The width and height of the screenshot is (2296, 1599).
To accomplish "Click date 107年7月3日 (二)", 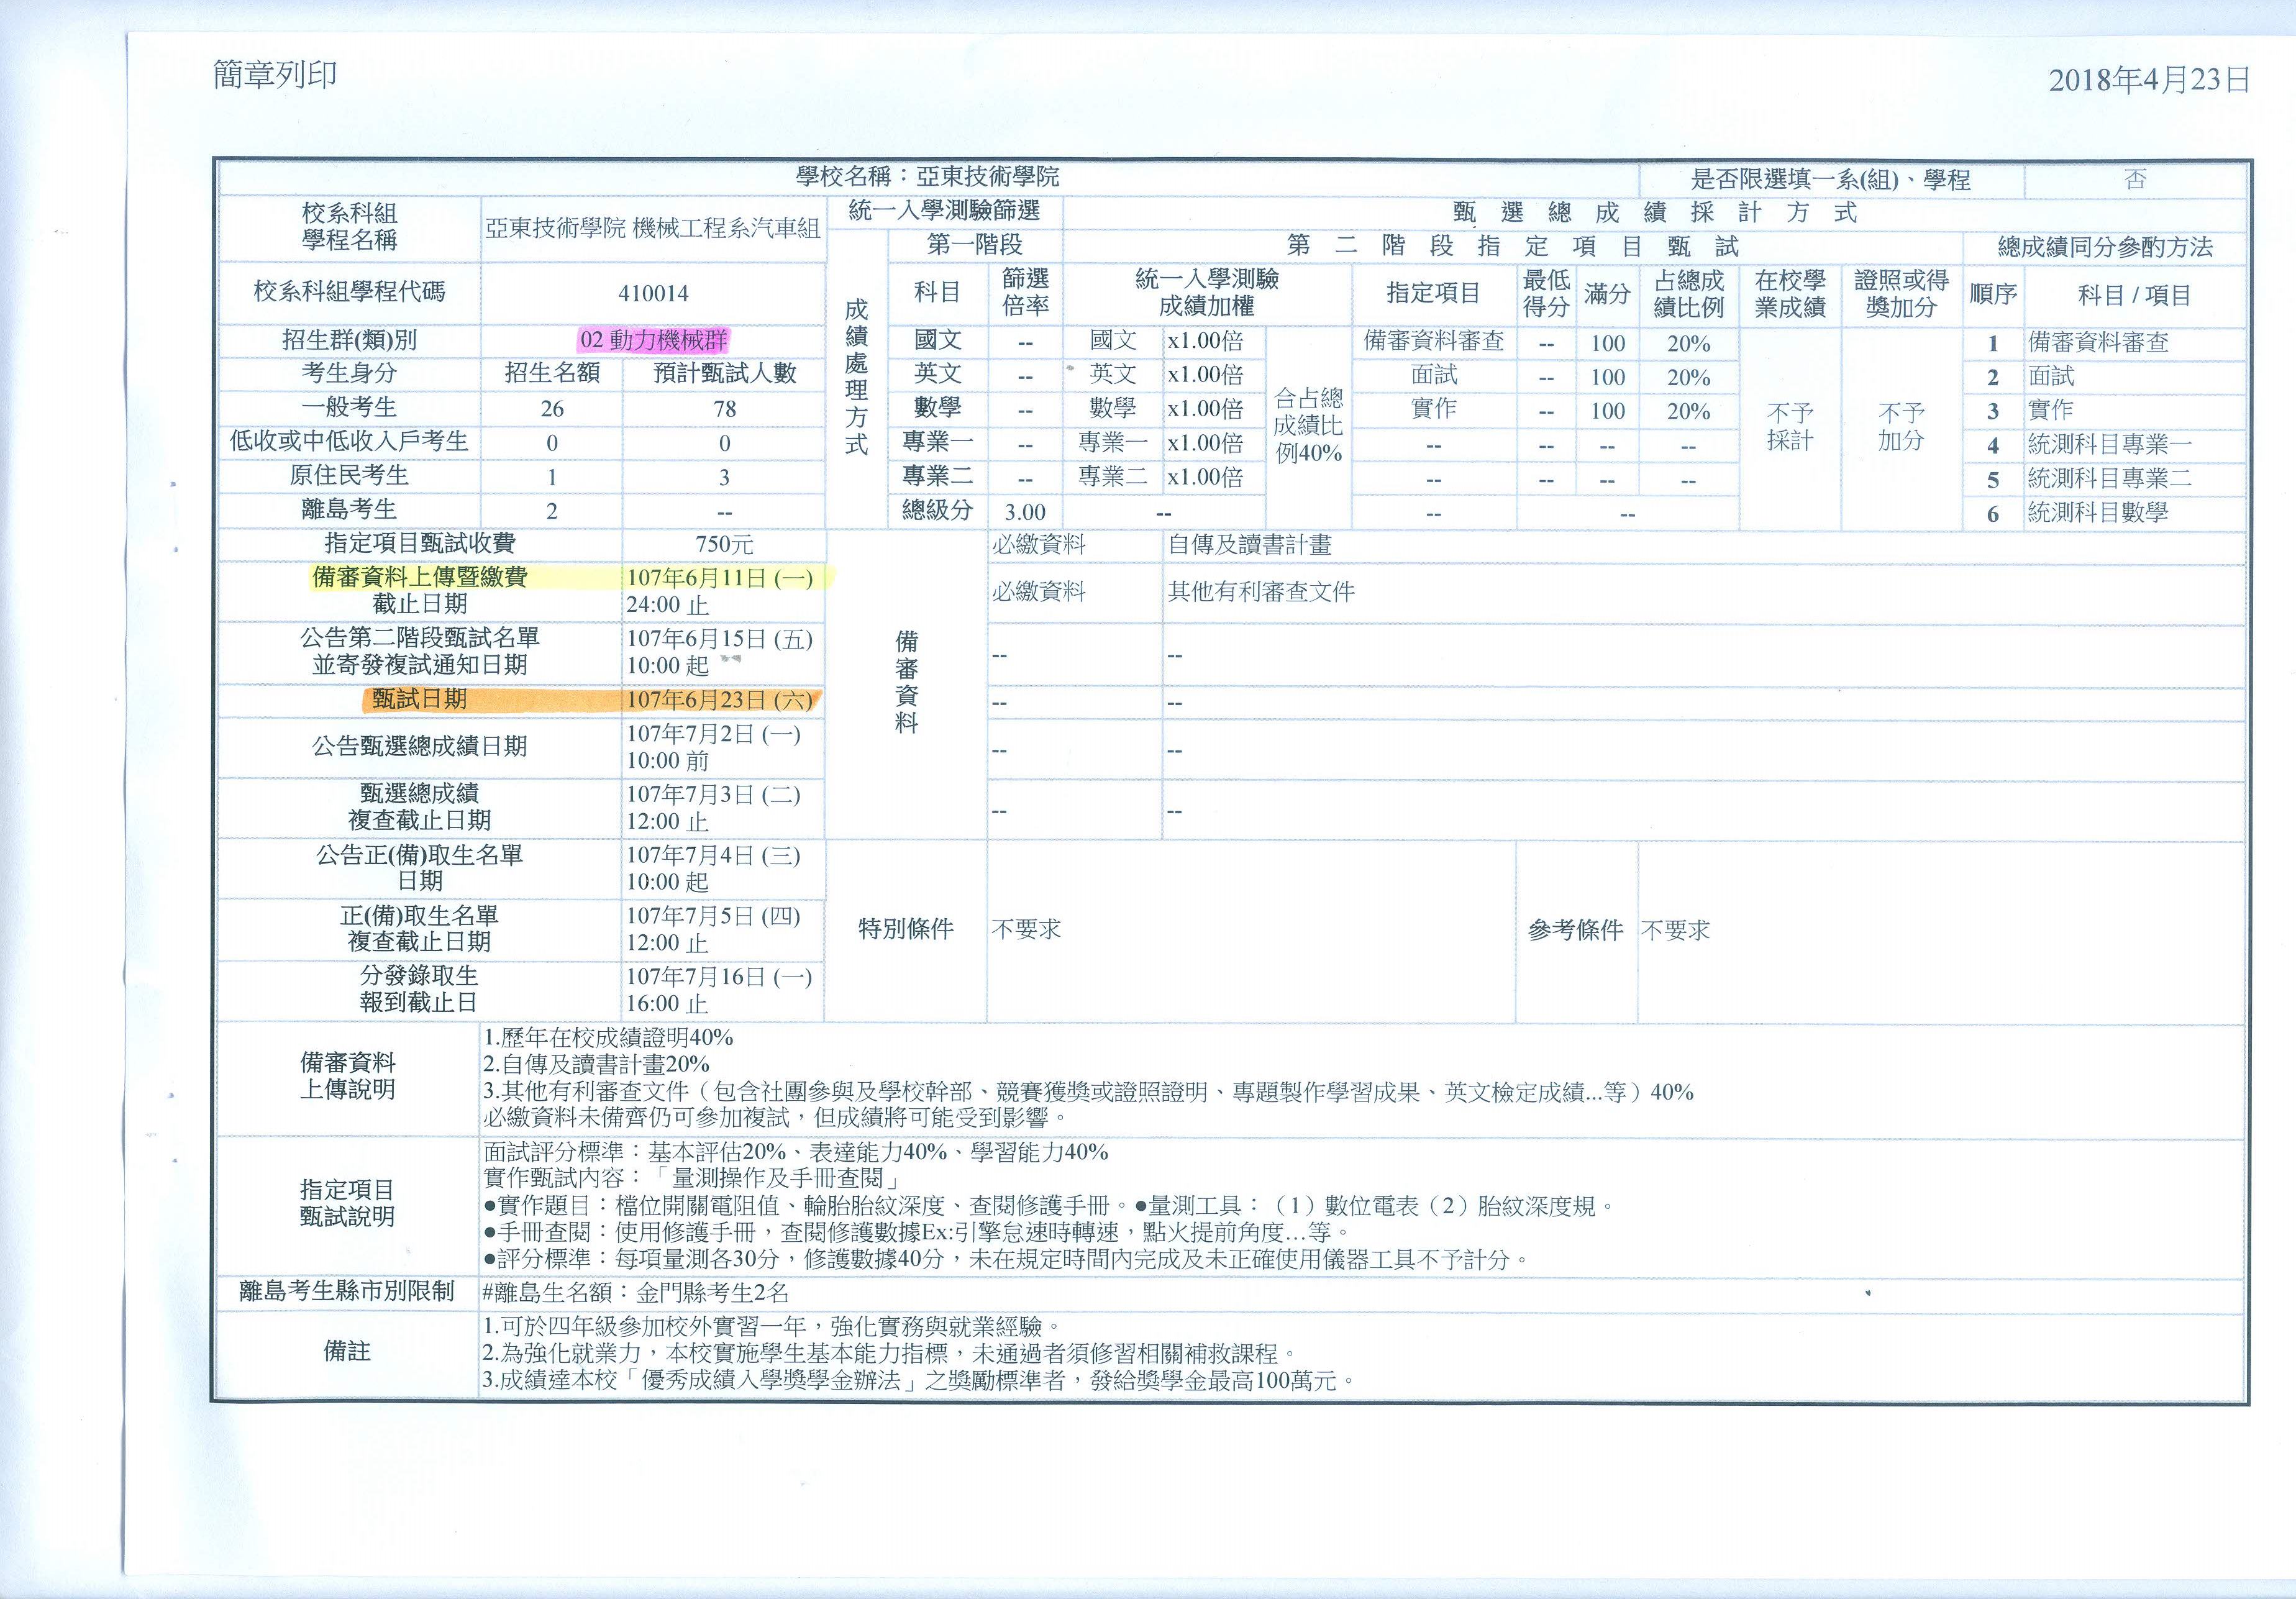I will coord(714,795).
